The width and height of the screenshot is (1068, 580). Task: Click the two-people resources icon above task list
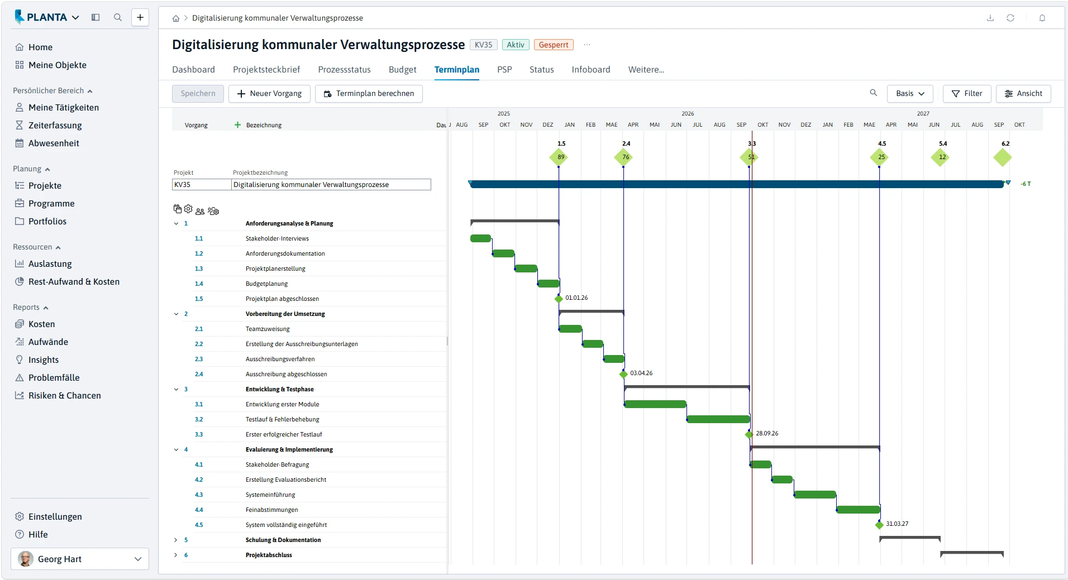[x=200, y=212]
